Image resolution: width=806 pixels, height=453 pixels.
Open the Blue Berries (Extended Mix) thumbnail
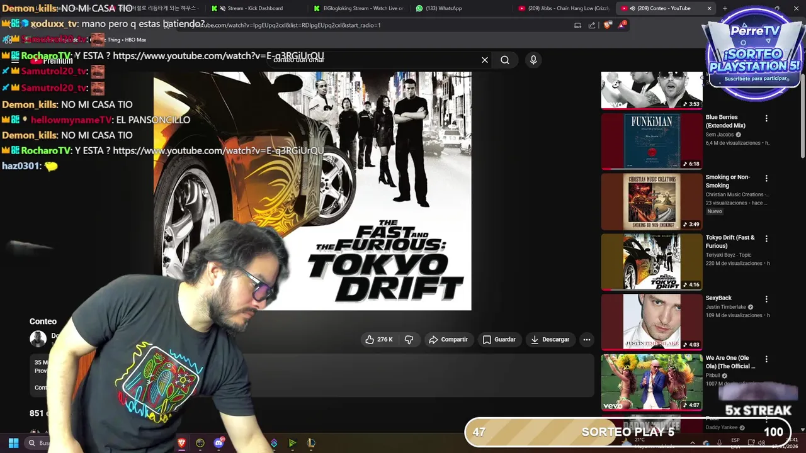point(652,141)
